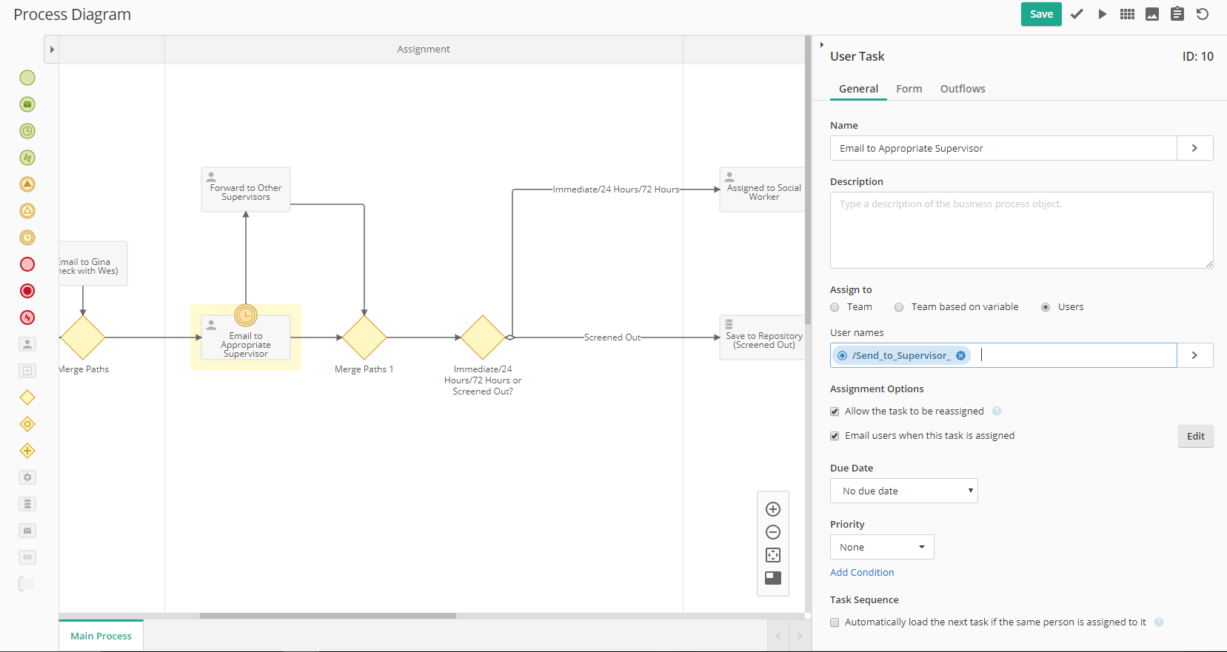Switch to the Form tab
The image size is (1227, 652).
point(909,89)
